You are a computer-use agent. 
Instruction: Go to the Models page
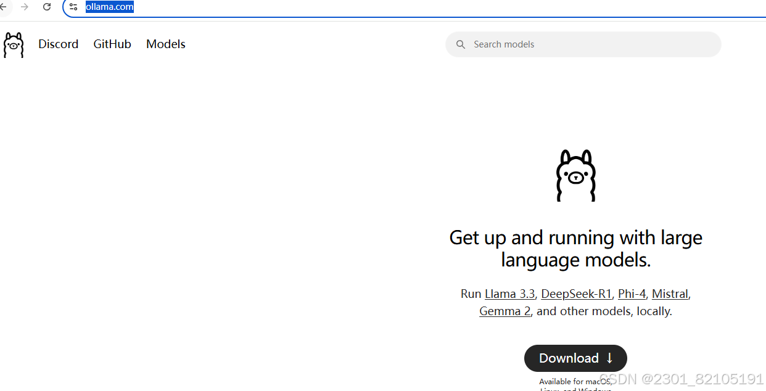[x=166, y=44]
